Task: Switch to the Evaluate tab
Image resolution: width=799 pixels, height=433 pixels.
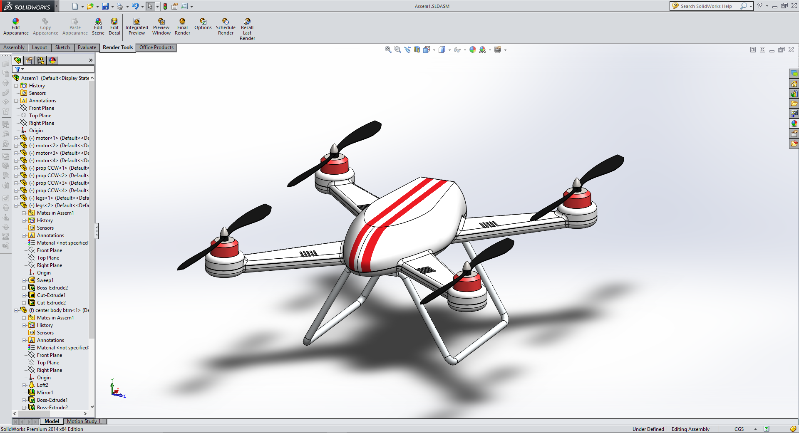Action: tap(87, 47)
